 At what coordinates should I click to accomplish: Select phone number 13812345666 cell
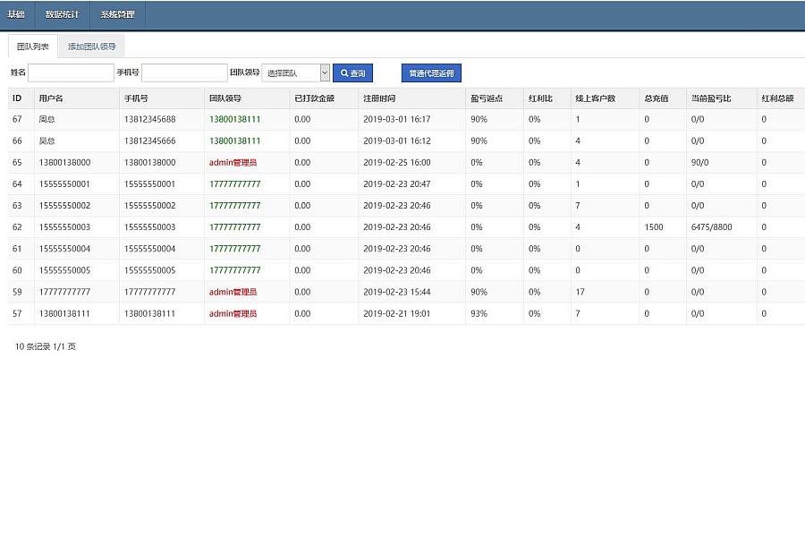pyautogui.click(x=150, y=141)
